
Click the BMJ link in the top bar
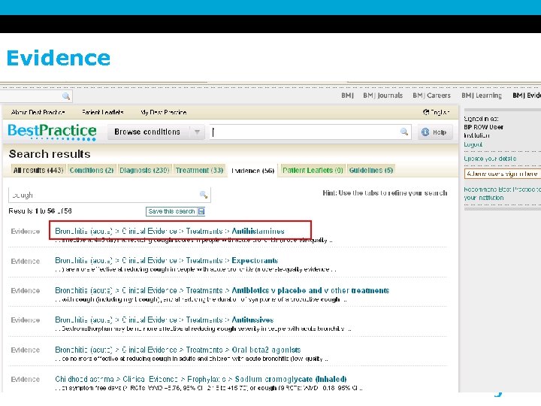tap(347, 95)
